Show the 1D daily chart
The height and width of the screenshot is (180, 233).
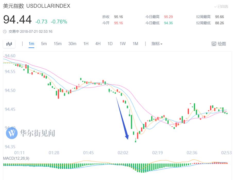click(110, 44)
